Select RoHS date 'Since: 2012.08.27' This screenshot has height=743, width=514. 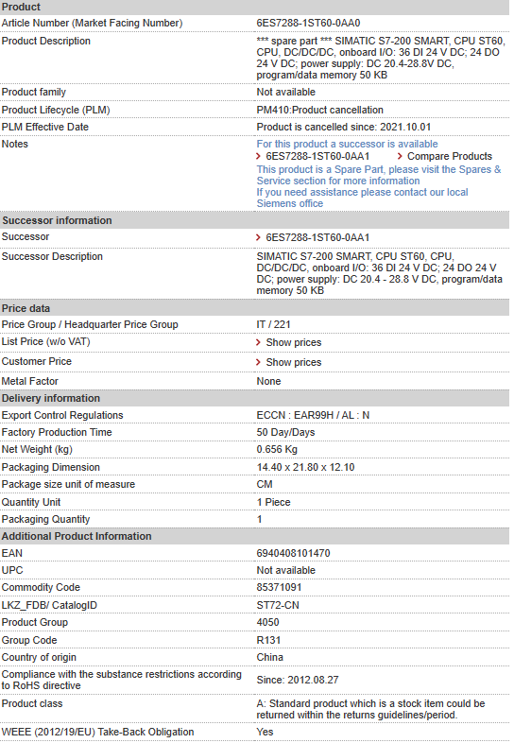[x=298, y=681]
